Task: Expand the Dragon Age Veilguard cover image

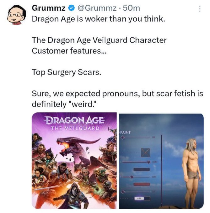Action: [x=74, y=161]
